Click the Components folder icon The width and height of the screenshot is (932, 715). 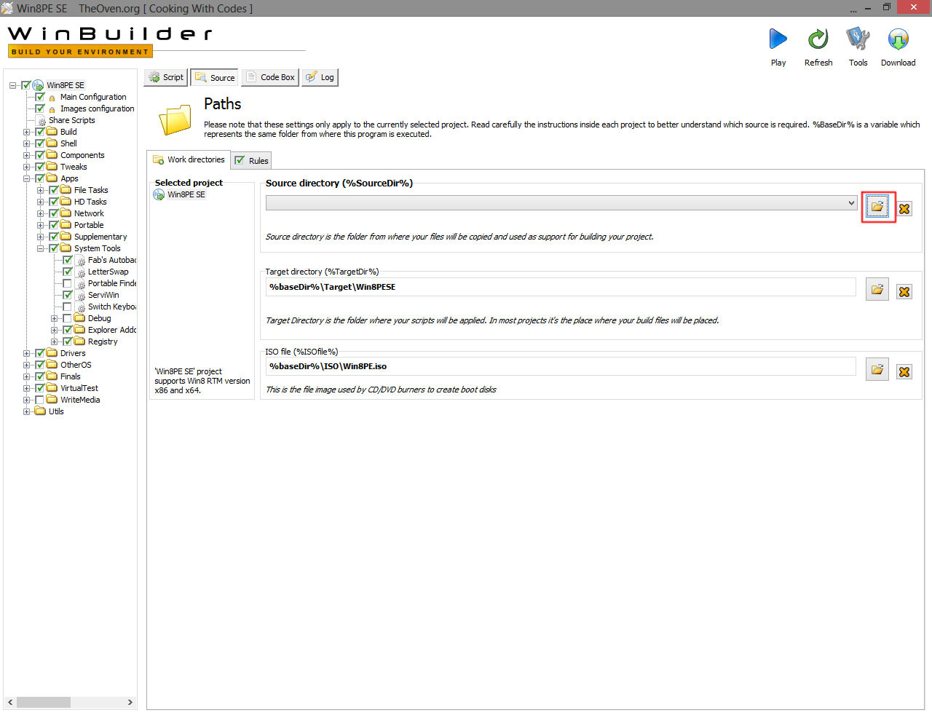[x=52, y=155]
